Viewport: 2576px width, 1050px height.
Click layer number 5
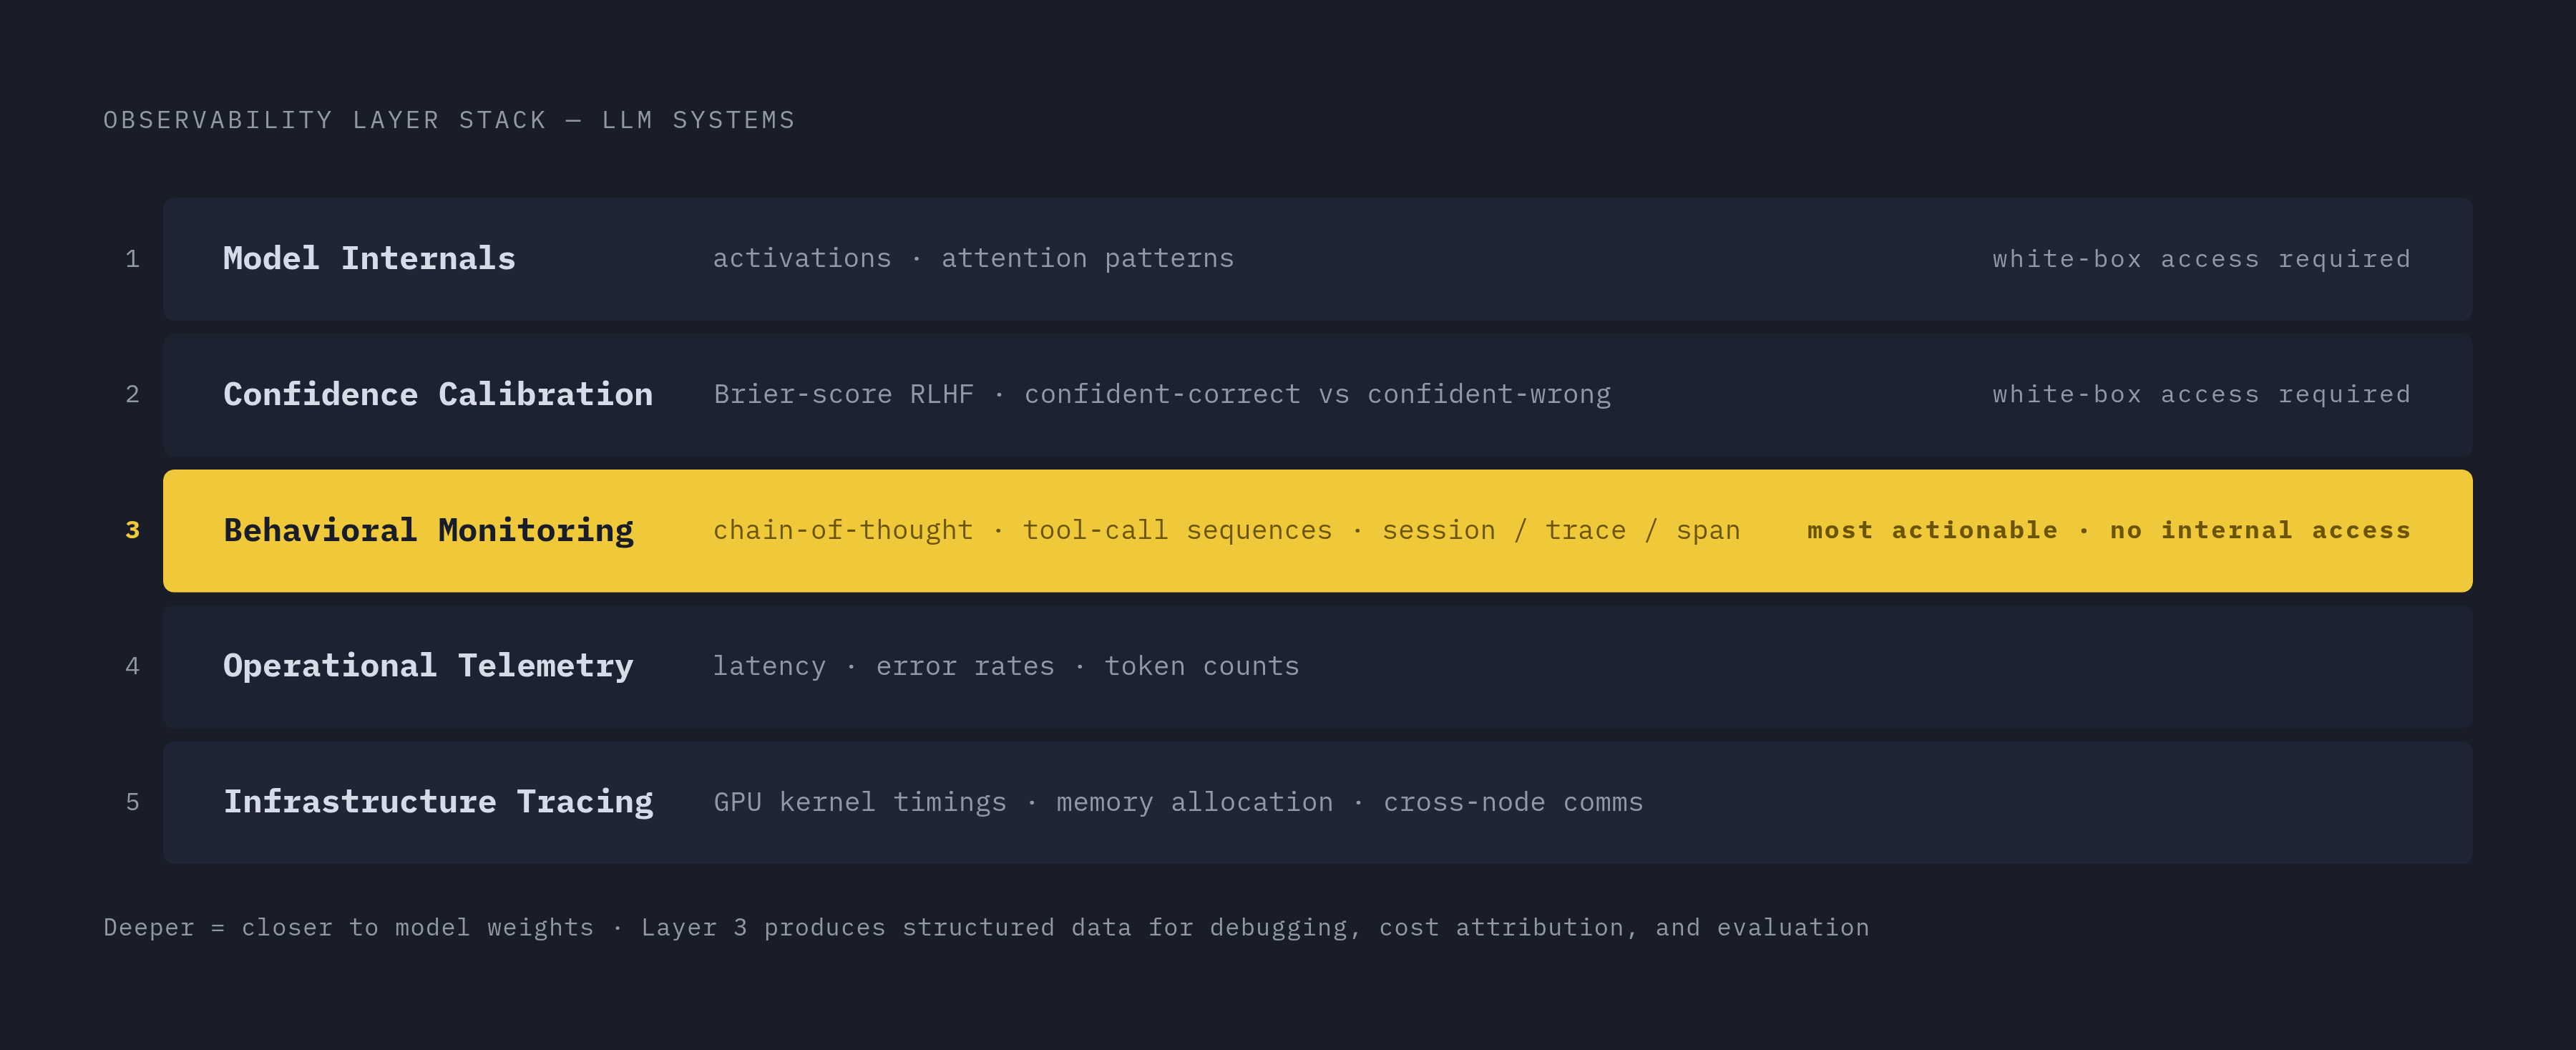pyautogui.click(x=132, y=802)
